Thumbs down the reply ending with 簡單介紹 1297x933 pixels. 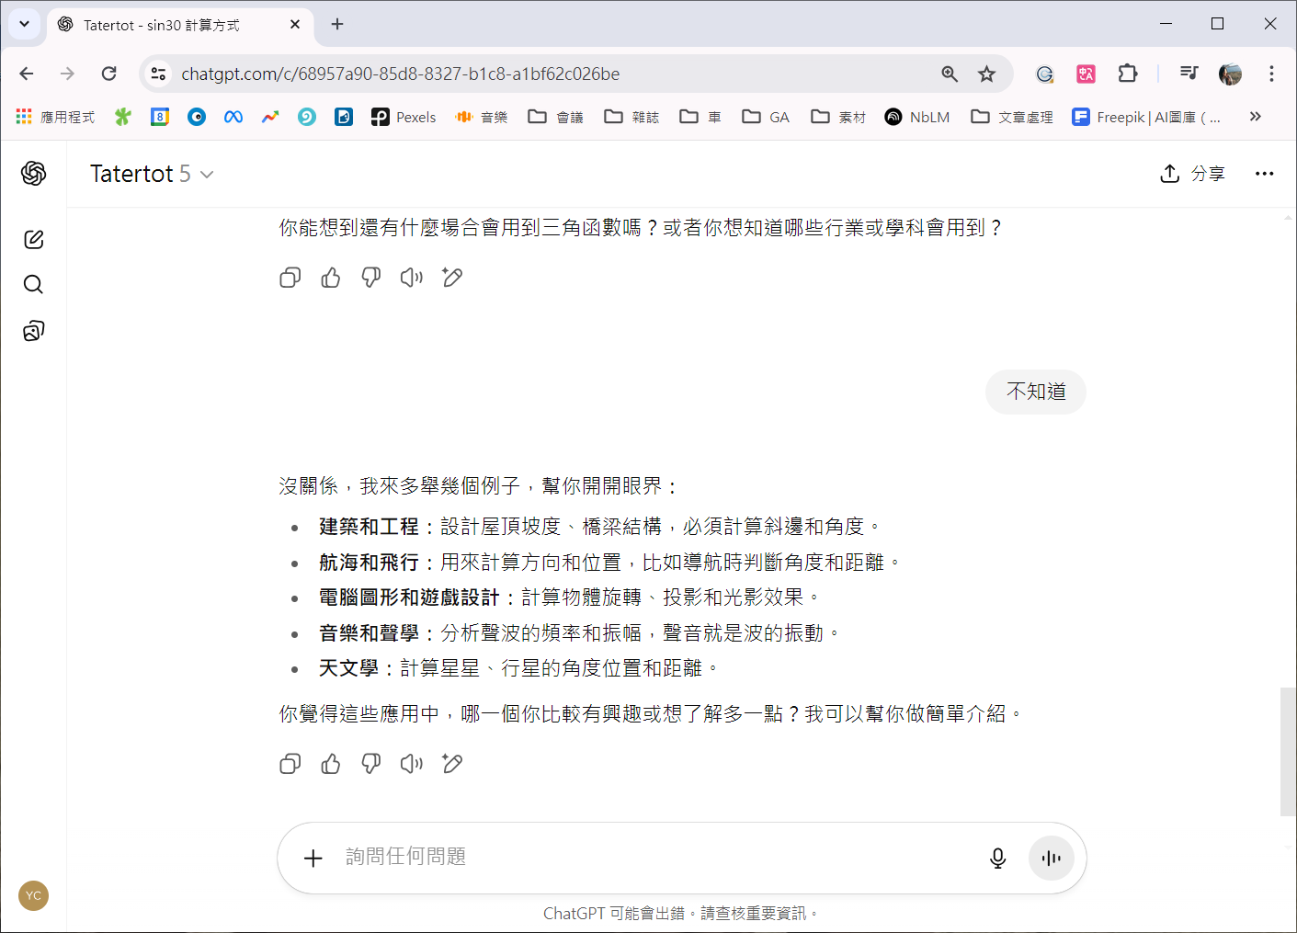tap(371, 764)
